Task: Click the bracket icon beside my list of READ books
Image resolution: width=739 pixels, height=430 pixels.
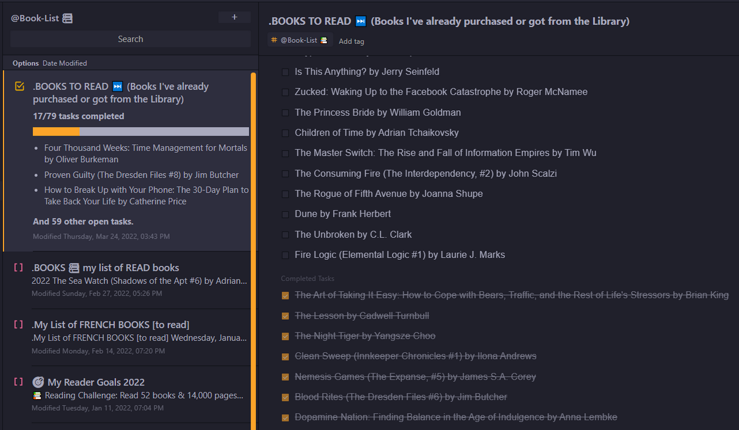Action: click(x=18, y=268)
